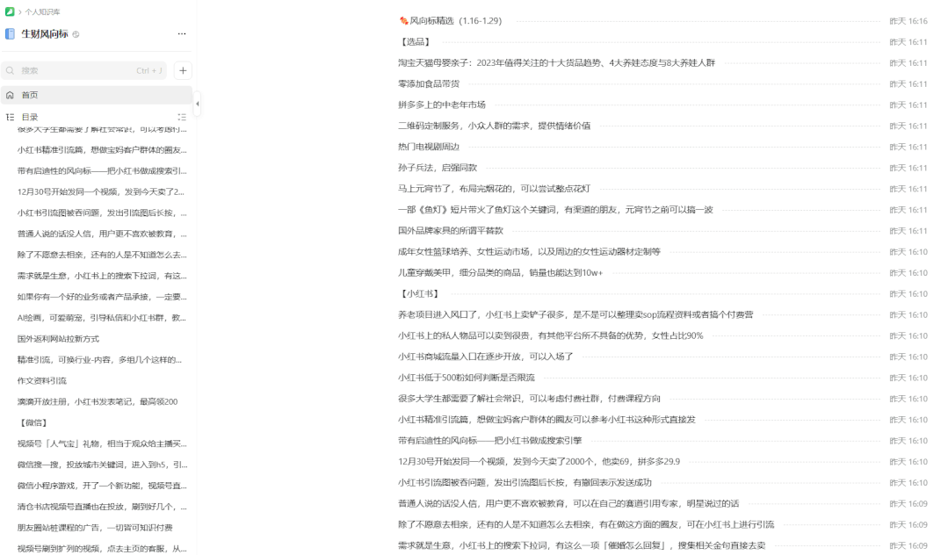This screenshot has height=555, width=948.
Task: Click the green Yuque logo icon
Action: 10,11
